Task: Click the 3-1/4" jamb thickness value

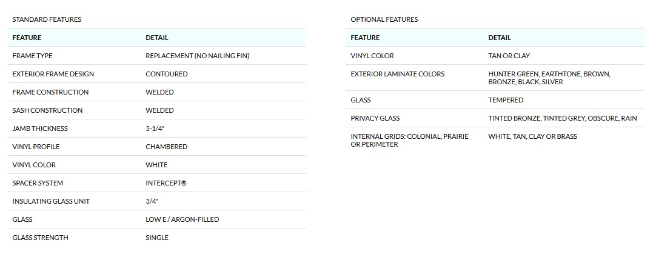Action: (x=156, y=128)
